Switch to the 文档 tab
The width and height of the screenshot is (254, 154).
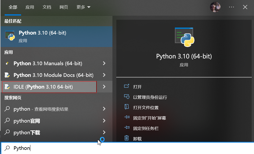pyautogui.click(x=47, y=7)
